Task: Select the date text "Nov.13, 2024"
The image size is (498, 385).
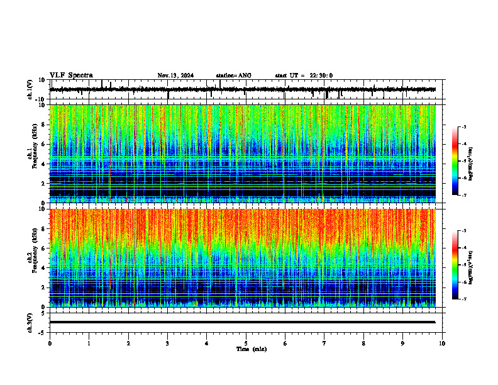Action: [175, 75]
